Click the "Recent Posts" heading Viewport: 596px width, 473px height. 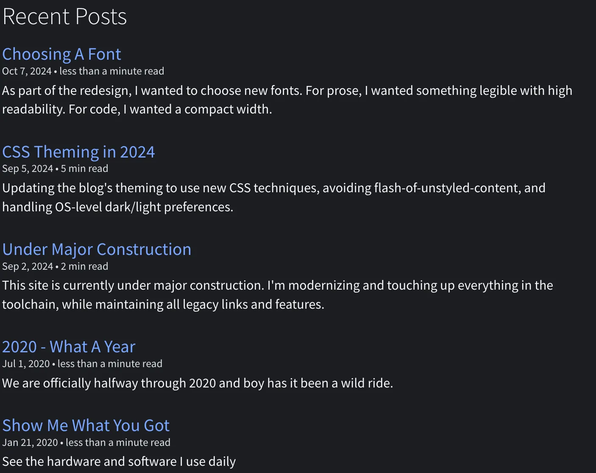64,17
